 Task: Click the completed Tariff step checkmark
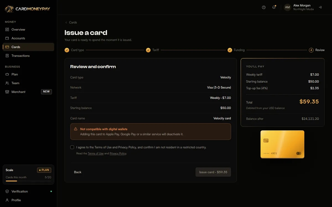coord(148,50)
